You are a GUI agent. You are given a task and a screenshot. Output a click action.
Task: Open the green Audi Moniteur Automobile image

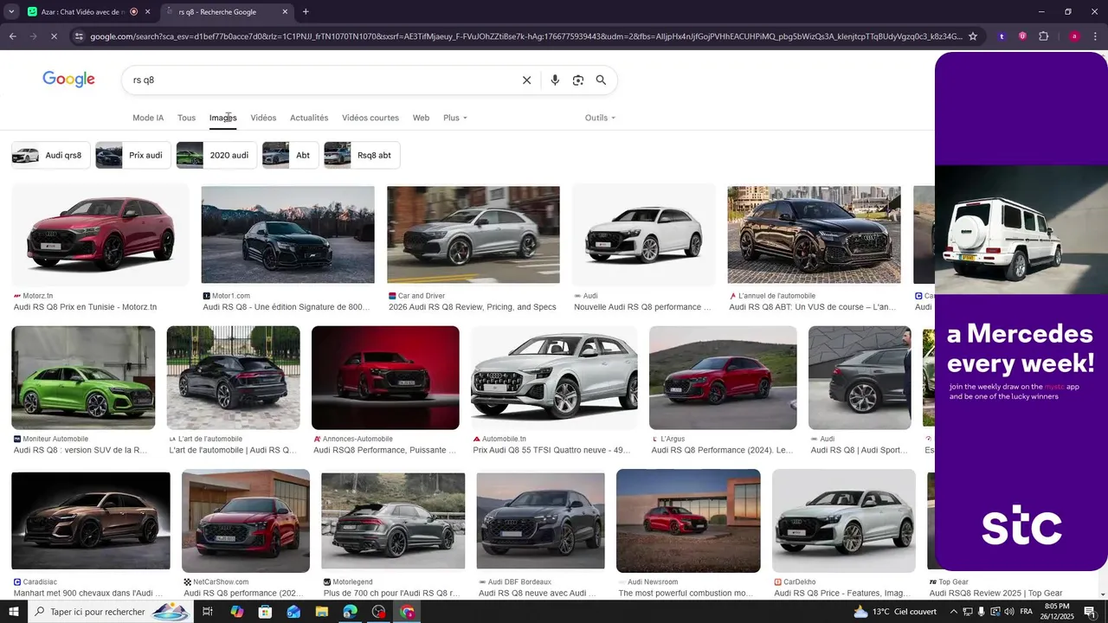[x=83, y=378]
